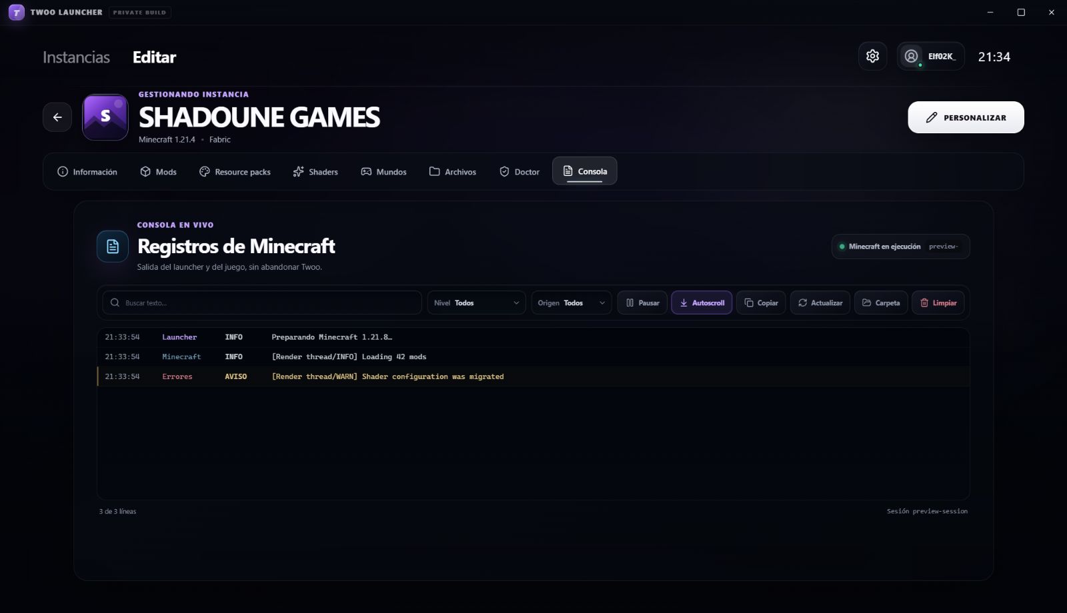Click the AVISO level label
Viewport: 1067px width, 613px height.
point(235,376)
